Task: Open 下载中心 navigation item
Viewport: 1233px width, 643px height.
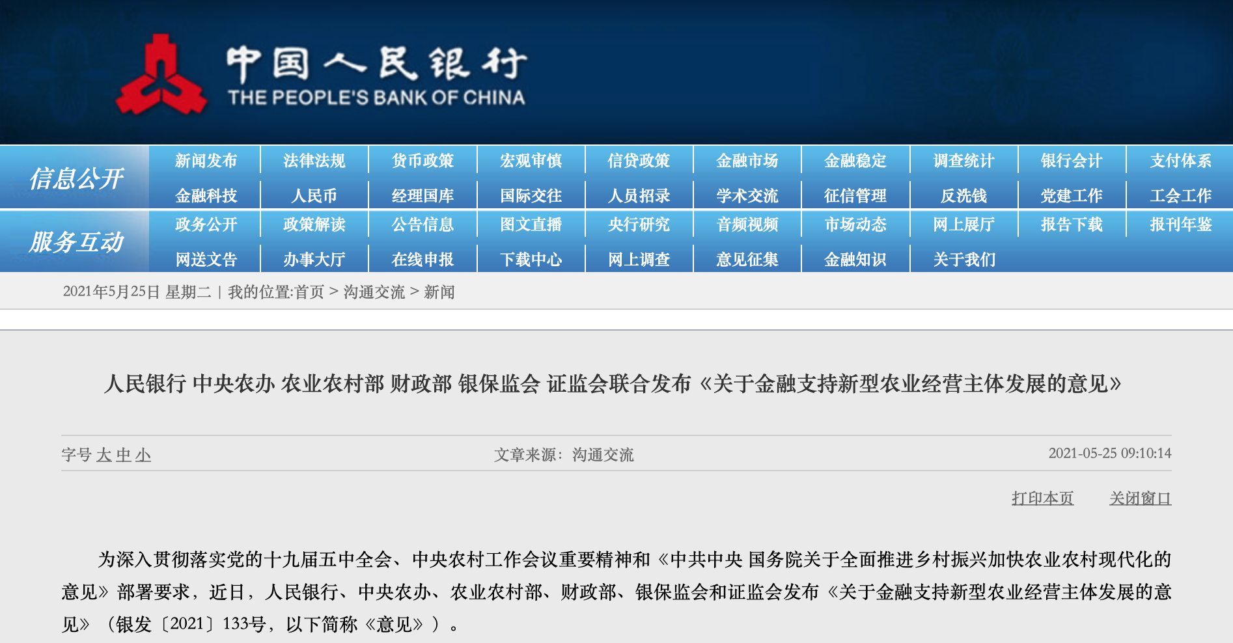Action: (531, 259)
